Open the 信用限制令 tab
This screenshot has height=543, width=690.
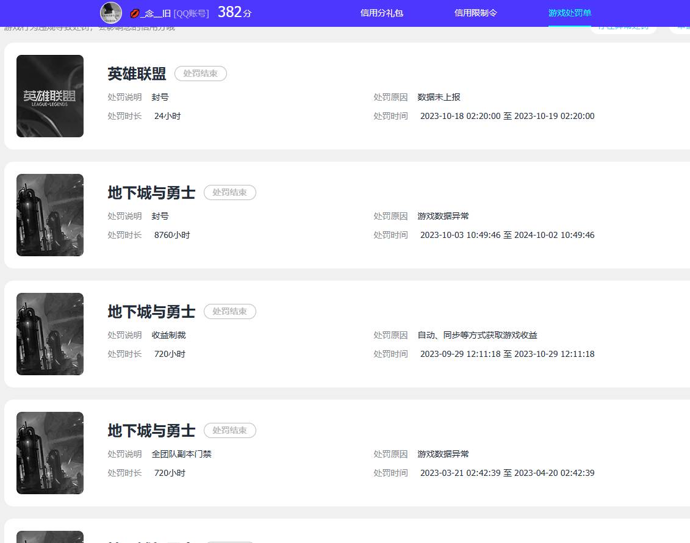tap(475, 13)
